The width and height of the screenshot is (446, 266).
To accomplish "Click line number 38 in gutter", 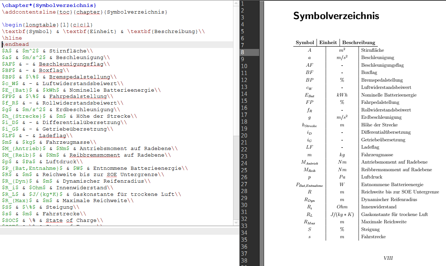I will 244,260.
